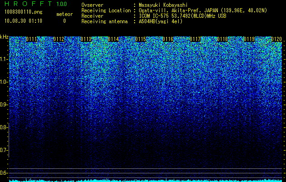Click the 0112 time marker
Image resolution: width=286 pixels, height=182 pixels.
[x=59, y=39]
